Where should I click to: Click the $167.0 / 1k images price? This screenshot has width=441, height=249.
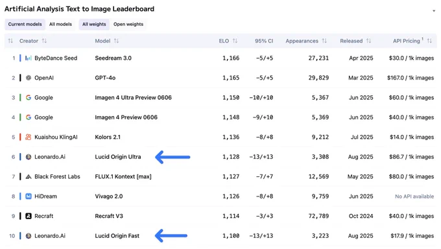click(x=411, y=78)
